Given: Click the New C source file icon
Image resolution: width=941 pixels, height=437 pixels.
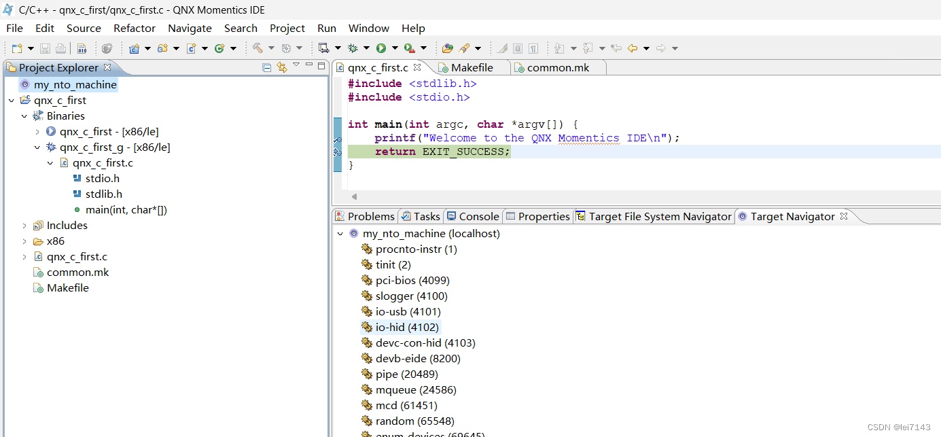Looking at the screenshot, I should (191, 48).
